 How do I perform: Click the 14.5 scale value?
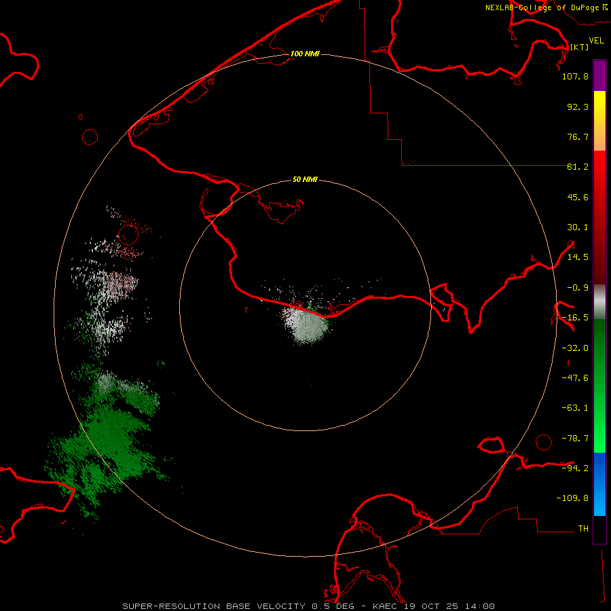point(578,257)
